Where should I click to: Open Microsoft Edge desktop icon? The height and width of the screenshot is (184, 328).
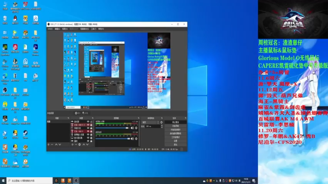coord(5,79)
